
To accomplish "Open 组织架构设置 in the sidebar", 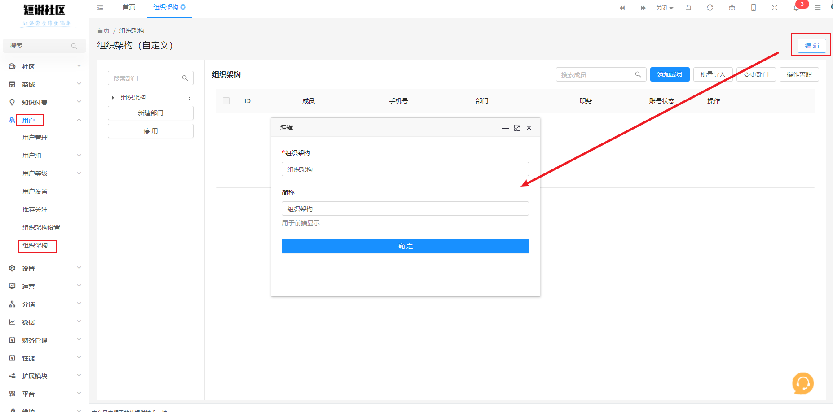I will point(41,227).
